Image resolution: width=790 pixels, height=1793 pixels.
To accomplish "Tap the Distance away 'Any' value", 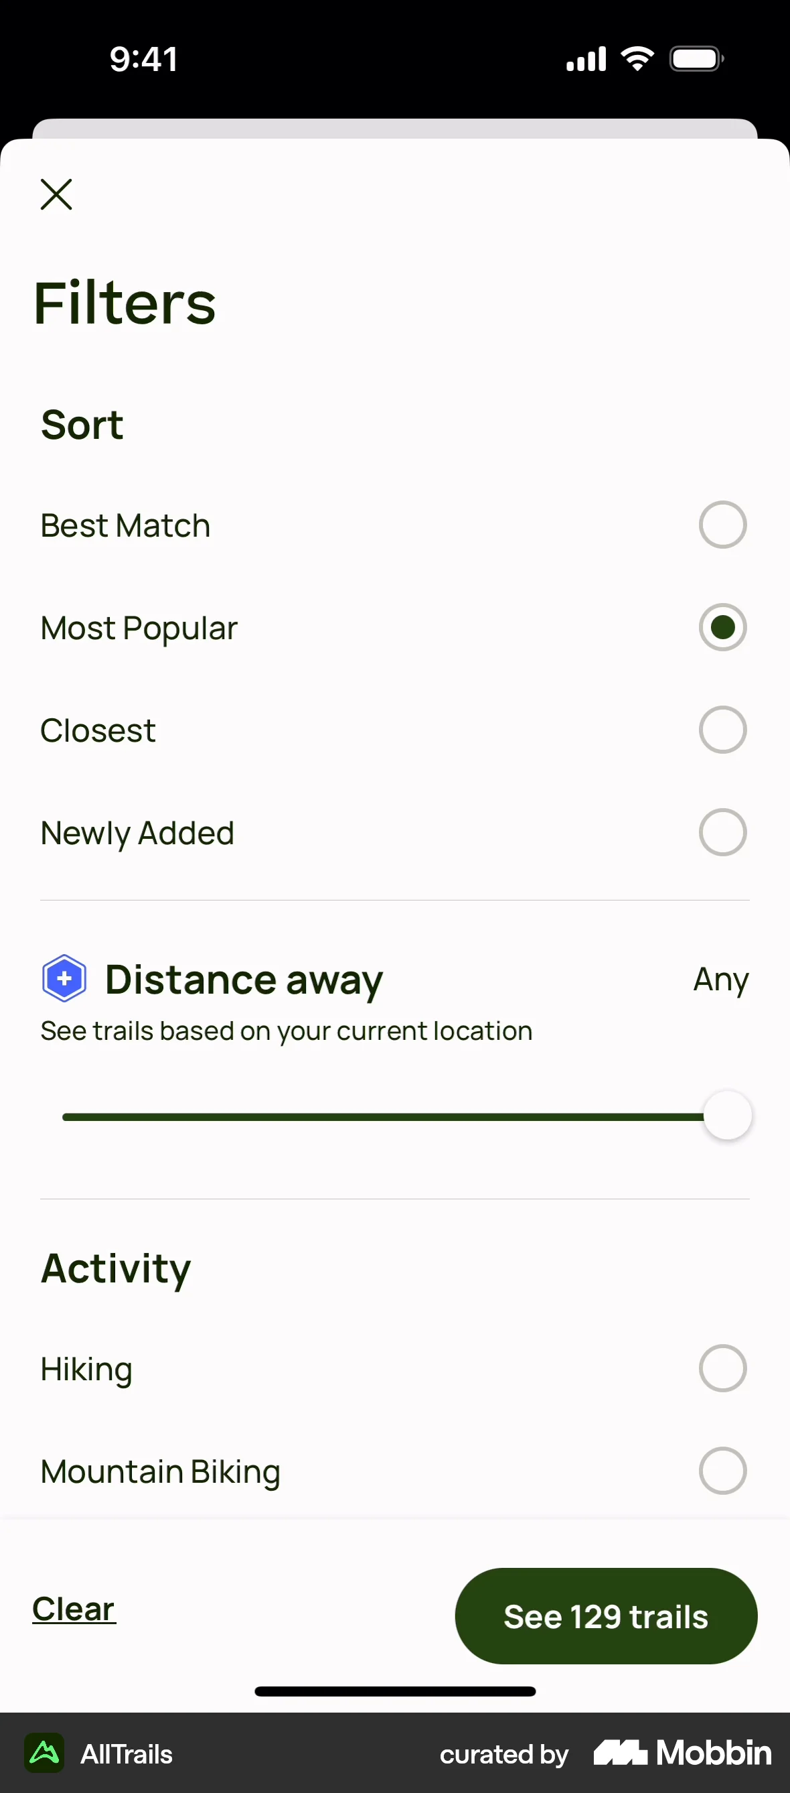I will (x=720, y=980).
